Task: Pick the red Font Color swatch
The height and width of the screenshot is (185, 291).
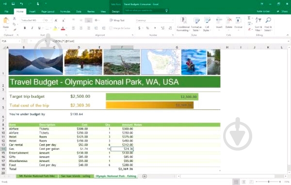Action: [63, 28]
